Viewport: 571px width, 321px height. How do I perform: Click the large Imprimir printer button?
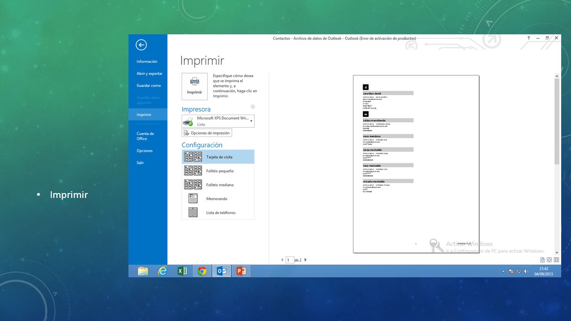point(194,86)
